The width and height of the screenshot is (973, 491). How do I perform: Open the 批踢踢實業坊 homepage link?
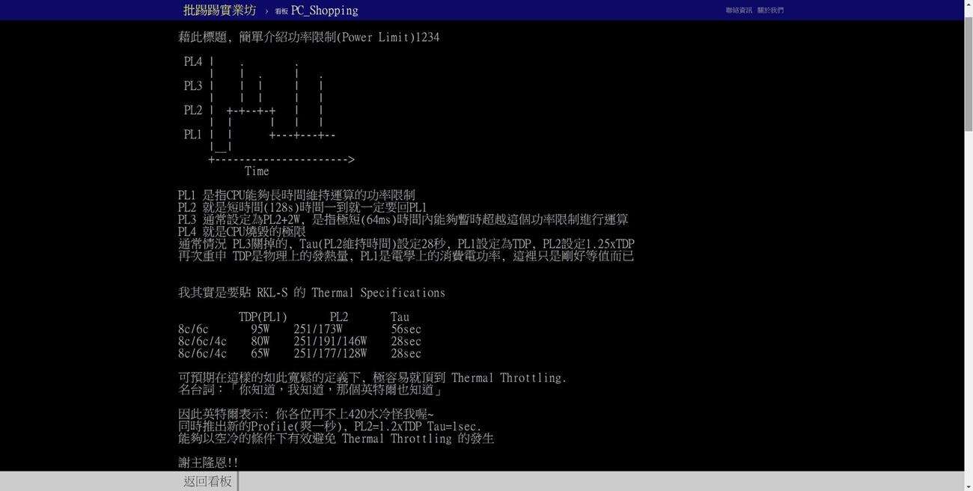coord(218,9)
